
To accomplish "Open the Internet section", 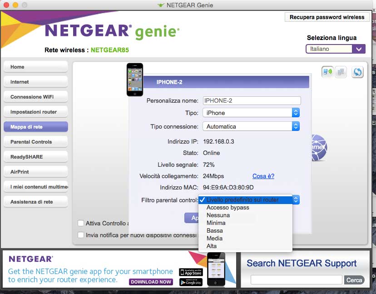I will [x=36, y=82].
